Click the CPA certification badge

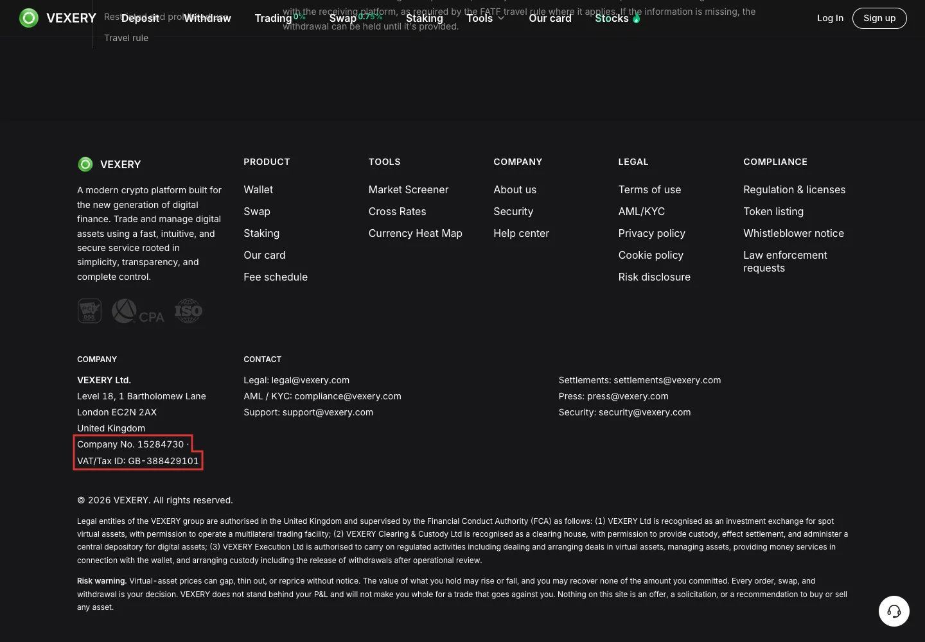[138, 311]
